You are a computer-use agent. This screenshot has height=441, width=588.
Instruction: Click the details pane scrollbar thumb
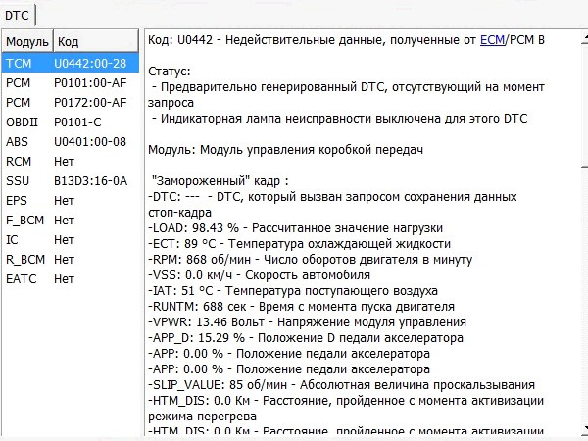(x=585, y=104)
